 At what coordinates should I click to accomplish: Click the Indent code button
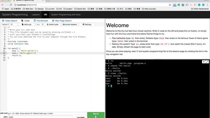[52, 25]
